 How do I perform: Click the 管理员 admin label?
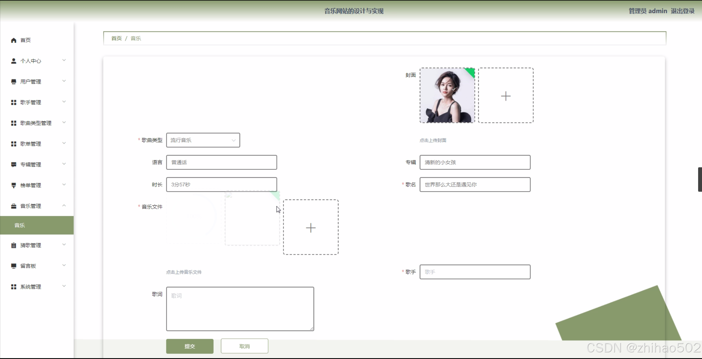[648, 11]
